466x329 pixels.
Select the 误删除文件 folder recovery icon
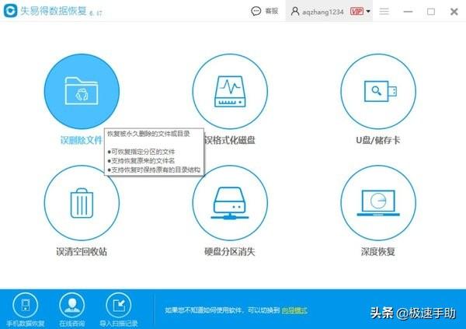coord(82,92)
